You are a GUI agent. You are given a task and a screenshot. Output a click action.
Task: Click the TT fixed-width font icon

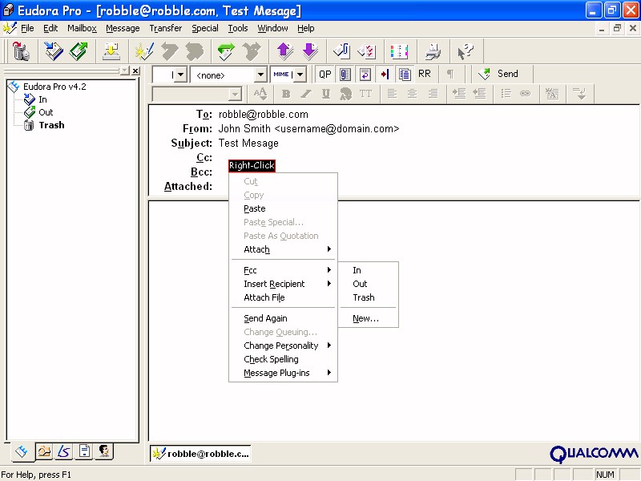pos(366,94)
